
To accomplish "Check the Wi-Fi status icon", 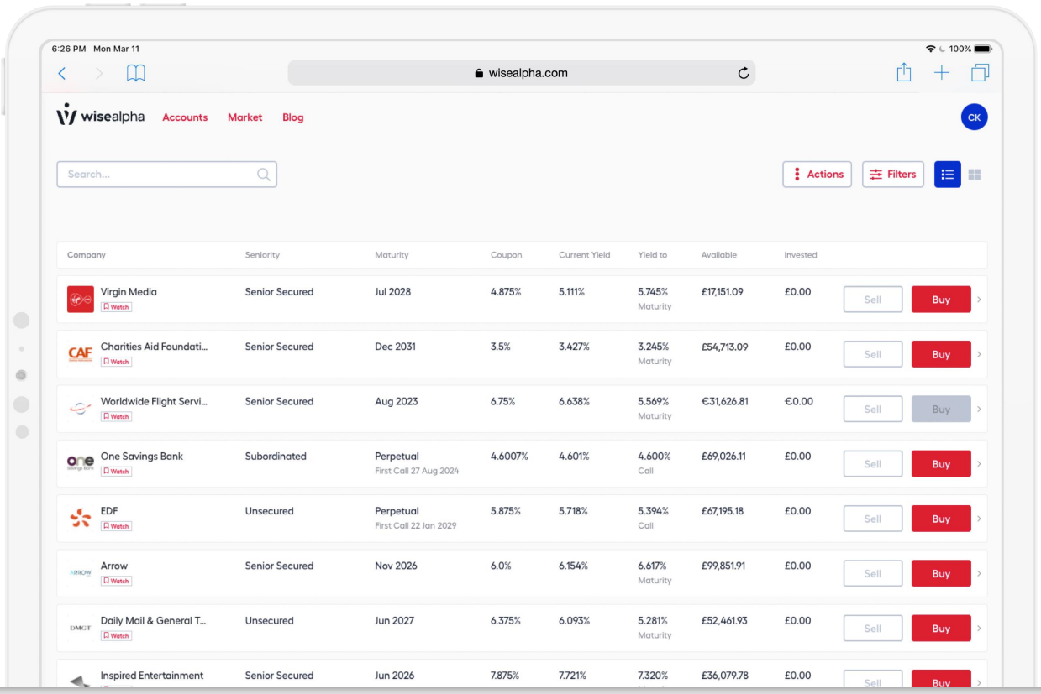I will 930,50.
